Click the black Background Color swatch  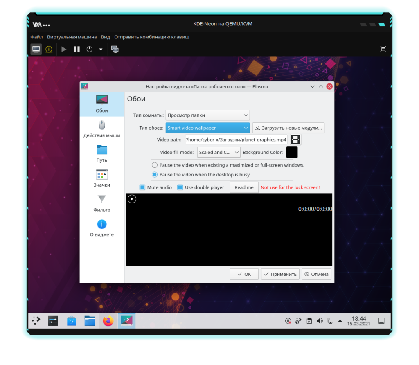292,152
